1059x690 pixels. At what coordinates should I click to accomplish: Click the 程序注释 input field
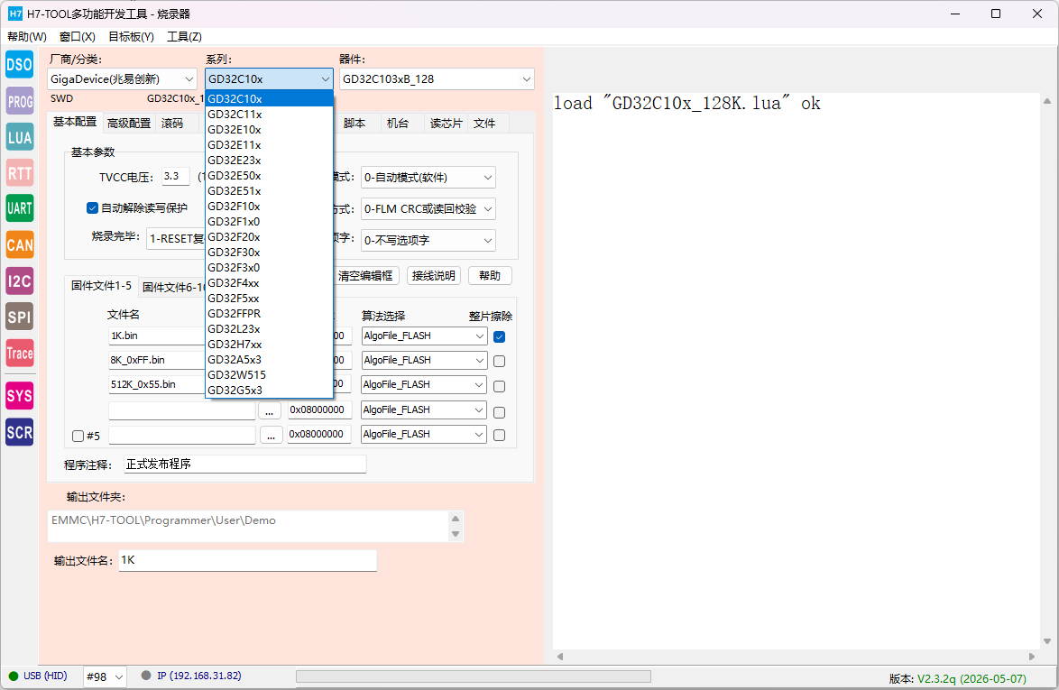click(x=245, y=464)
